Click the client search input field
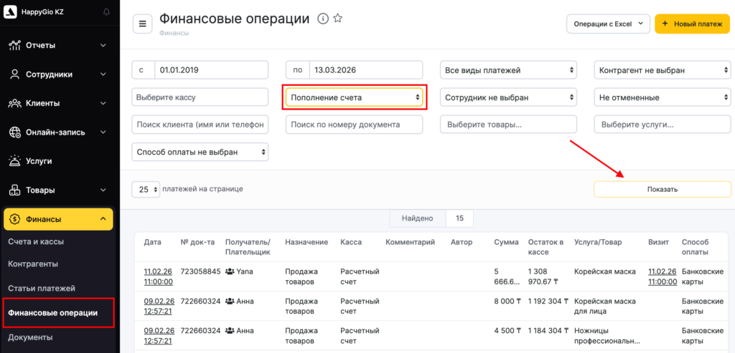The image size is (735, 353). [x=200, y=125]
